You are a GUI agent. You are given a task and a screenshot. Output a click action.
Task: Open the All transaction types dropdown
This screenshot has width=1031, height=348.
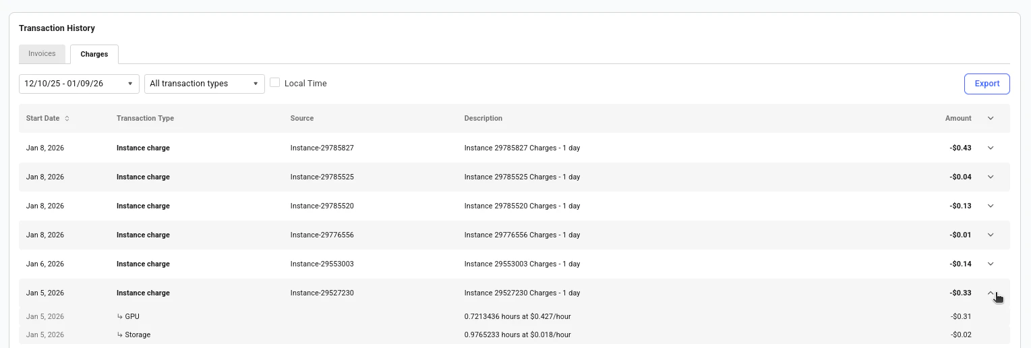click(x=204, y=84)
